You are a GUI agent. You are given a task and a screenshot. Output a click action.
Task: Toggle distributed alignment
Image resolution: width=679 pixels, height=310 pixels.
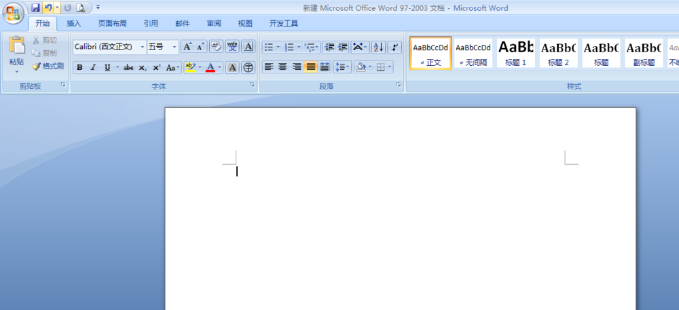pos(325,67)
